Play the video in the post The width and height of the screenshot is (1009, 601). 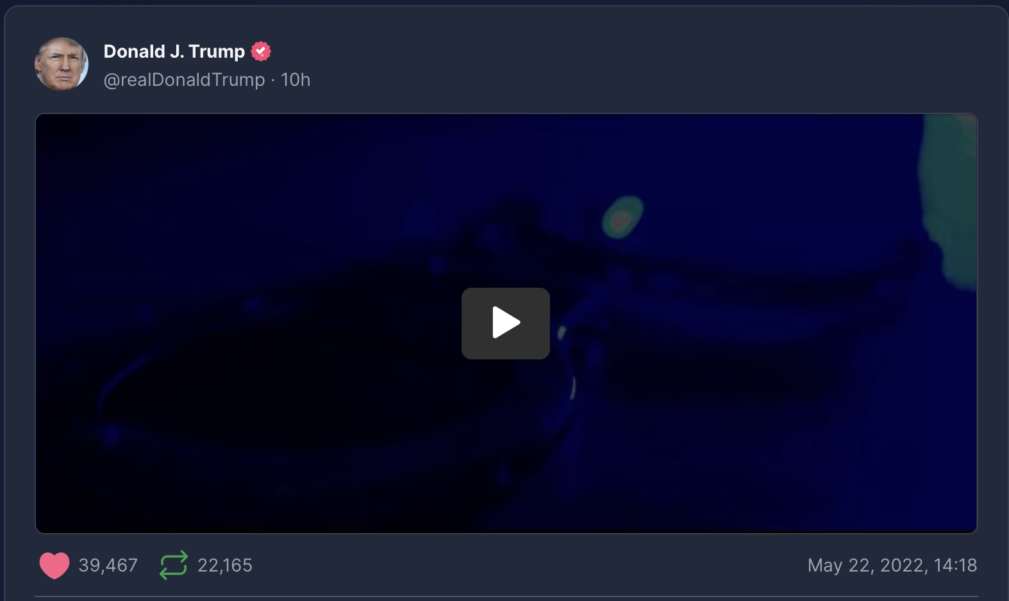[505, 323]
